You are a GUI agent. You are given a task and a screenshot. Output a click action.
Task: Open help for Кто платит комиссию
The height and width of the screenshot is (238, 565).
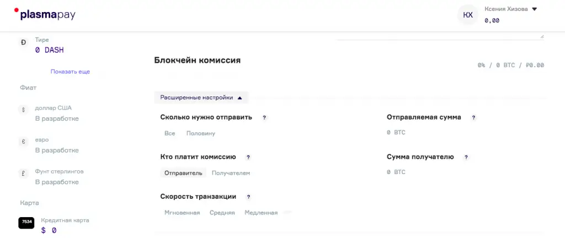pos(248,157)
